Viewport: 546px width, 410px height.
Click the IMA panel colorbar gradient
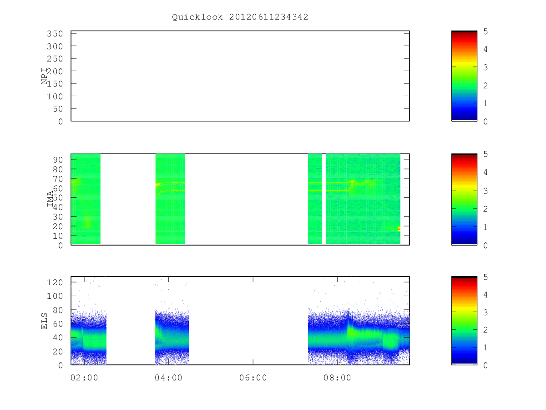(x=464, y=199)
